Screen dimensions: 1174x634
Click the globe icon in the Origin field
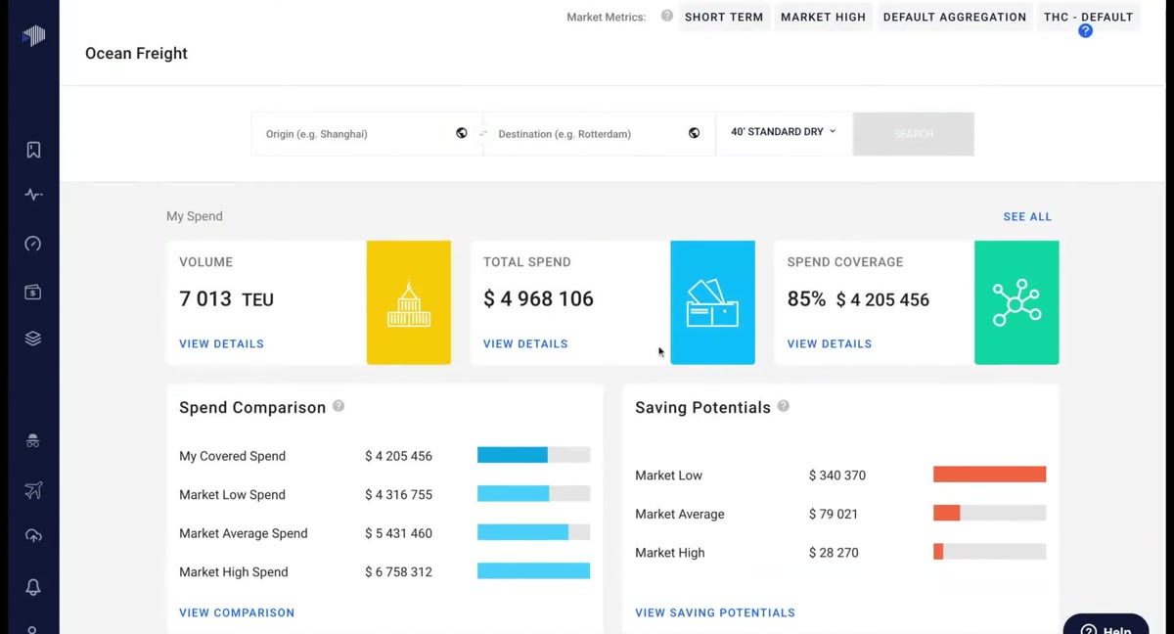click(x=462, y=133)
